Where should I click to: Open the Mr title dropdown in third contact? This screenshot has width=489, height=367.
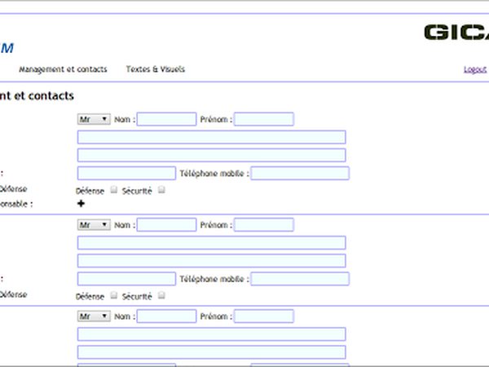click(x=94, y=316)
